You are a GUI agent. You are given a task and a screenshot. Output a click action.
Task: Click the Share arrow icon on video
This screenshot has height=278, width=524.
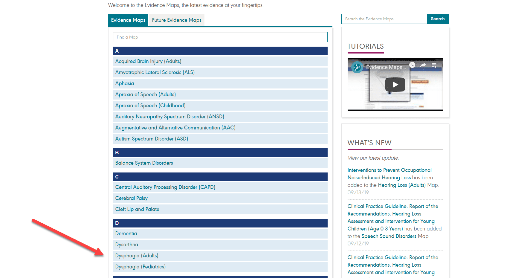[423, 65]
